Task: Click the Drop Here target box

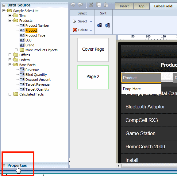Action: [141, 89]
